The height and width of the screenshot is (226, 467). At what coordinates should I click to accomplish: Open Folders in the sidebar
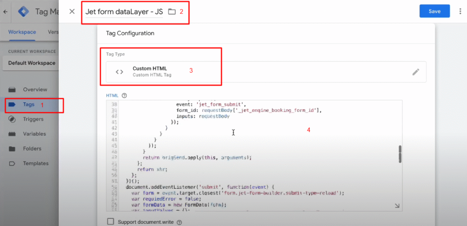[32, 149]
